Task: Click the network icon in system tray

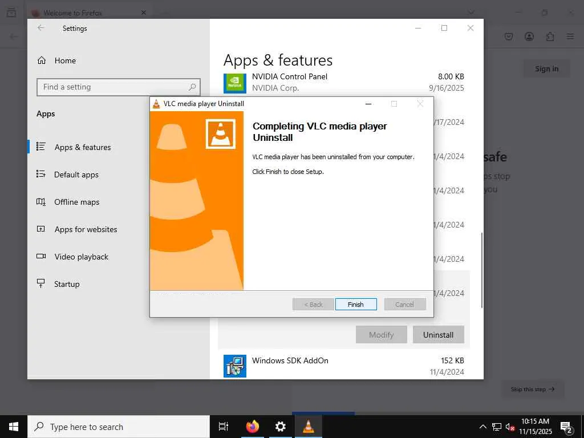Action: click(x=497, y=427)
